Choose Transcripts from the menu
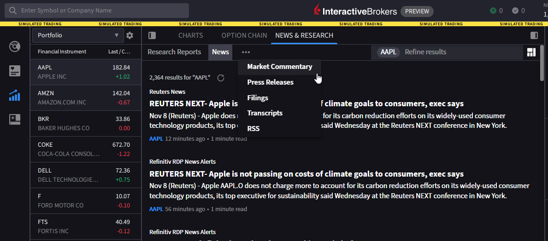The height and width of the screenshot is (241, 548). tap(265, 113)
